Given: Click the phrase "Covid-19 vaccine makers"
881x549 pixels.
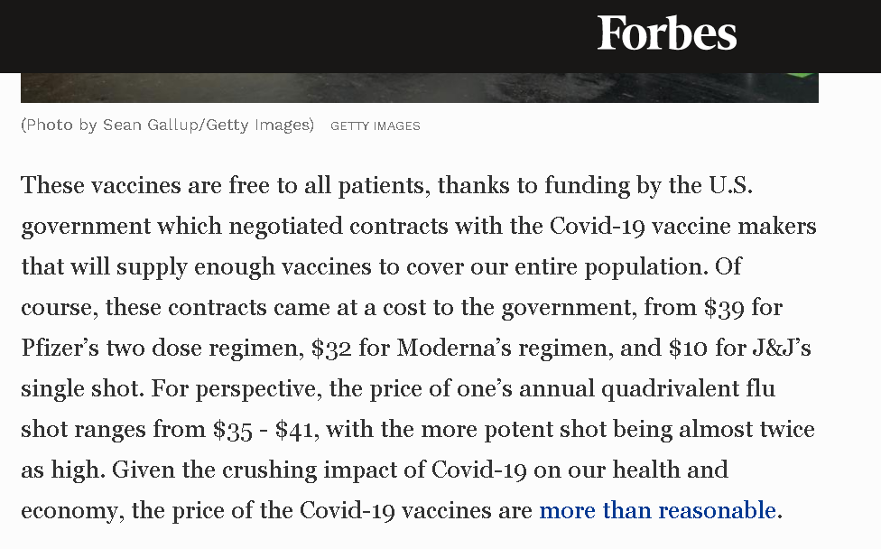Looking at the screenshot, I should [682, 226].
